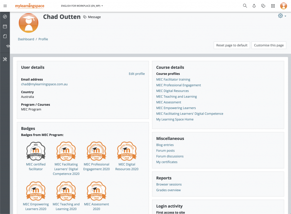The height and width of the screenshot is (214, 291).
Task: Open MEC Facilitating Learners' Digital Competence badge image
Action: 66,151
